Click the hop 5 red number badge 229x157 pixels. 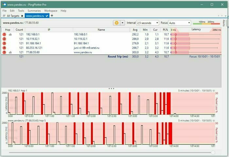pos(4,52)
